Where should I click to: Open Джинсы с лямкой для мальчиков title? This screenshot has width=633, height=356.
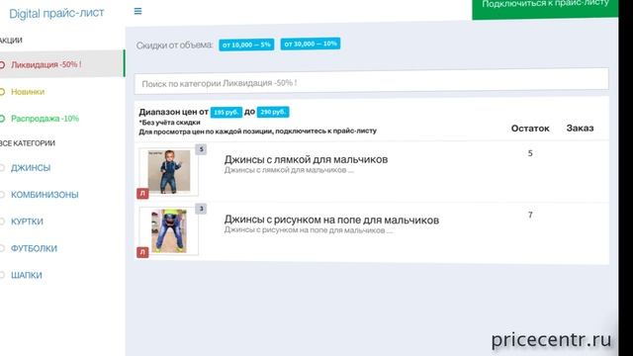[x=306, y=159]
